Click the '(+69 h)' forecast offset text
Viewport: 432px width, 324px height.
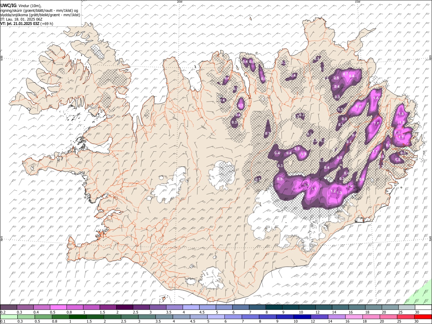pyautogui.click(x=47, y=24)
